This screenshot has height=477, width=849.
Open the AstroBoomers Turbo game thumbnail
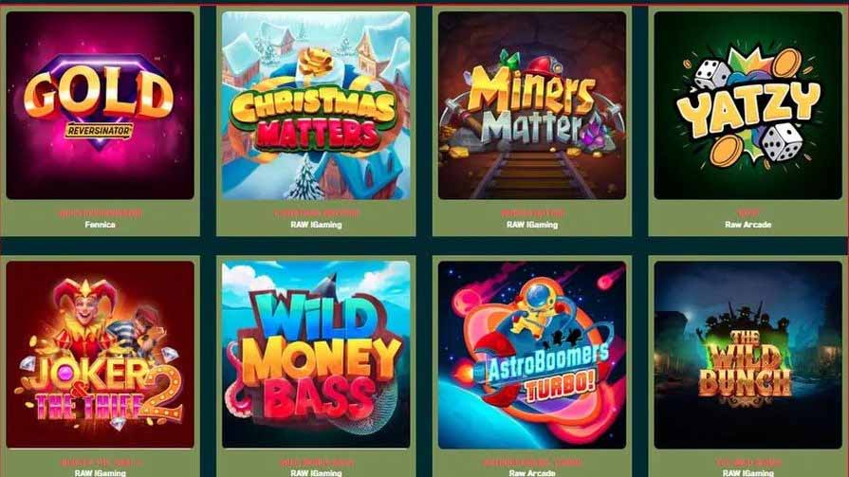click(532, 355)
